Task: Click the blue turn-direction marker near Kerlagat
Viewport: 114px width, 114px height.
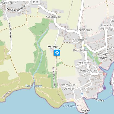Action: click(57, 53)
